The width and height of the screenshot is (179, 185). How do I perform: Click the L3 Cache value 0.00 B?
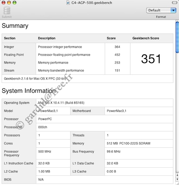click(x=111, y=172)
